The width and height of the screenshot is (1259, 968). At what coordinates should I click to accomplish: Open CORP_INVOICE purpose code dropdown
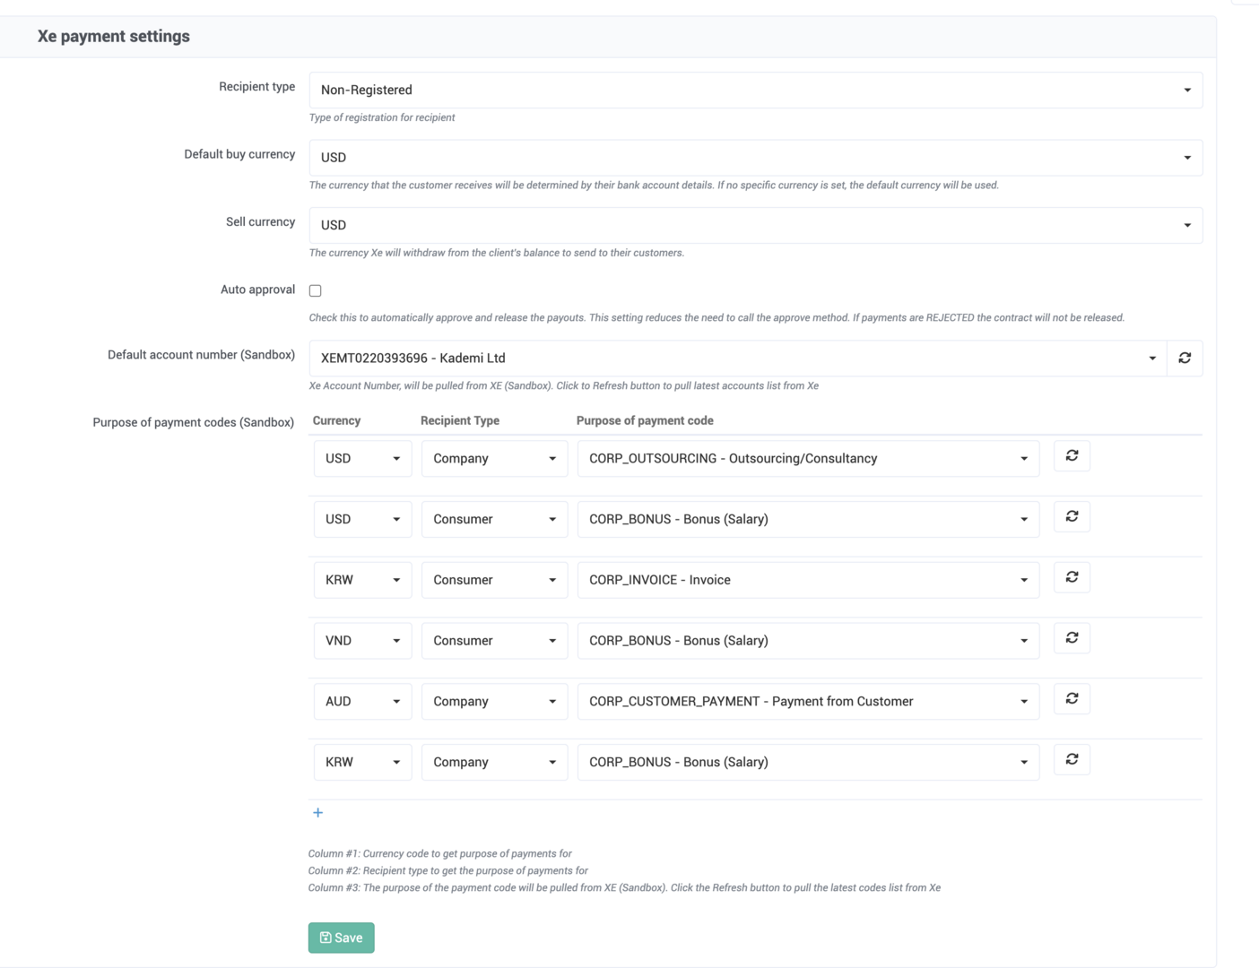[808, 580]
